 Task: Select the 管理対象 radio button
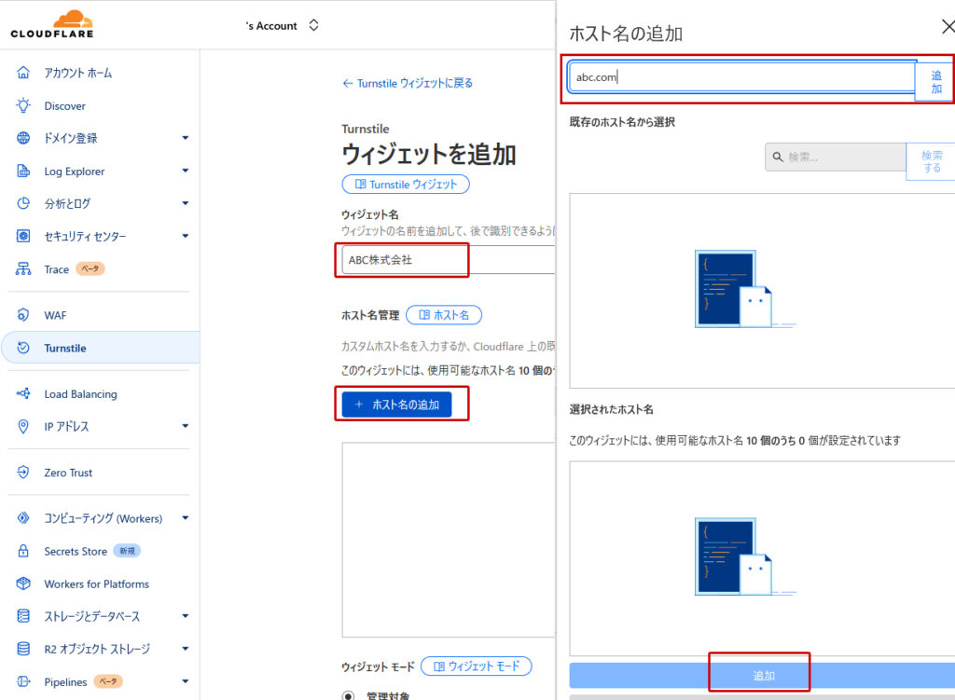349,695
